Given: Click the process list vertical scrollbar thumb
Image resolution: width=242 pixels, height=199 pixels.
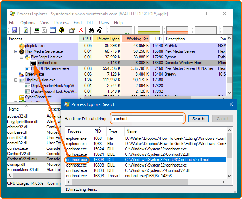Looking at the screenshot, I should (x=230, y=80).
